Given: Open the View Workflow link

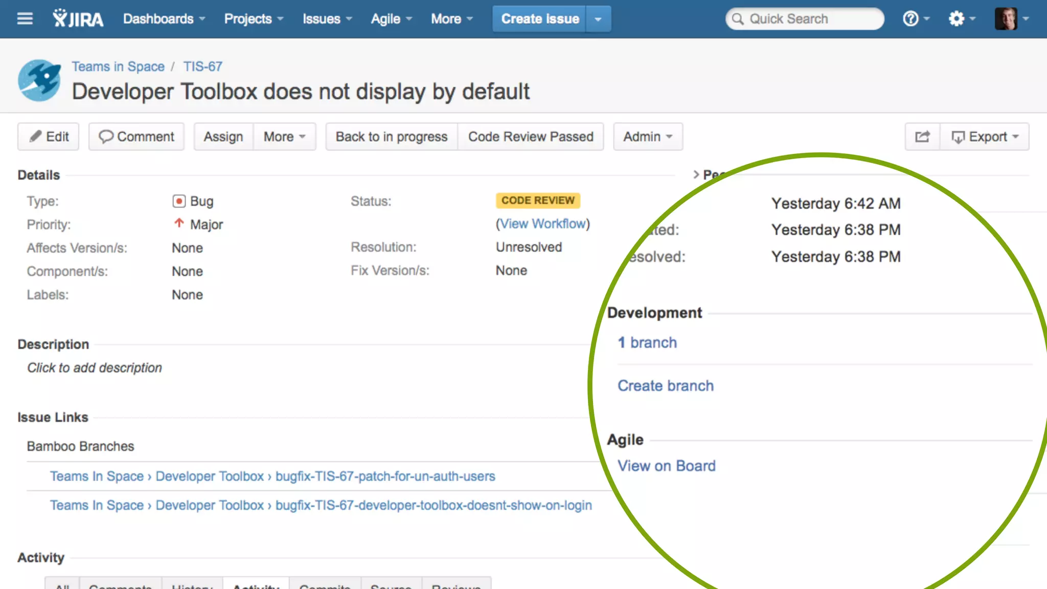Looking at the screenshot, I should coord(542,223).
